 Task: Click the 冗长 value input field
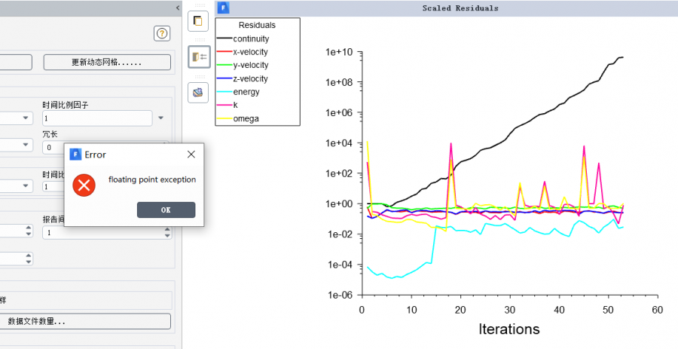click(53, 147)
